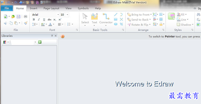Open the Libraries book icon menu
Image resolution: width=201 pixels, height=104 pixels.
pos(6,42)
